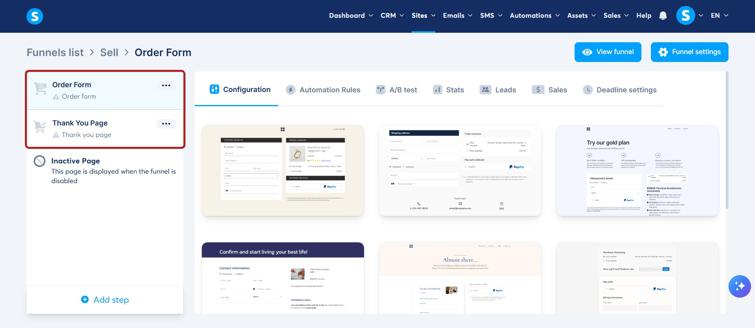Expand the Sales navigation menu

coord(616,15)
